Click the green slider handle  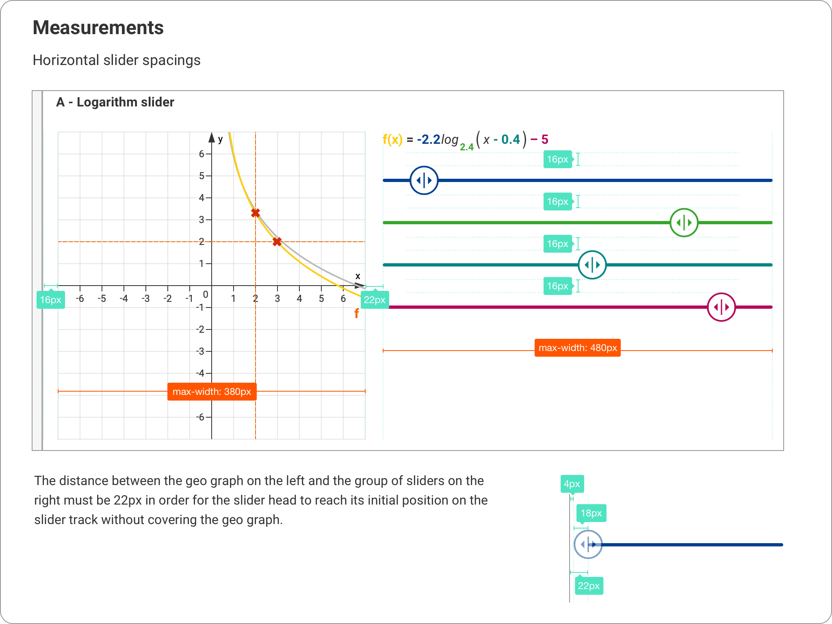point(684,223)
